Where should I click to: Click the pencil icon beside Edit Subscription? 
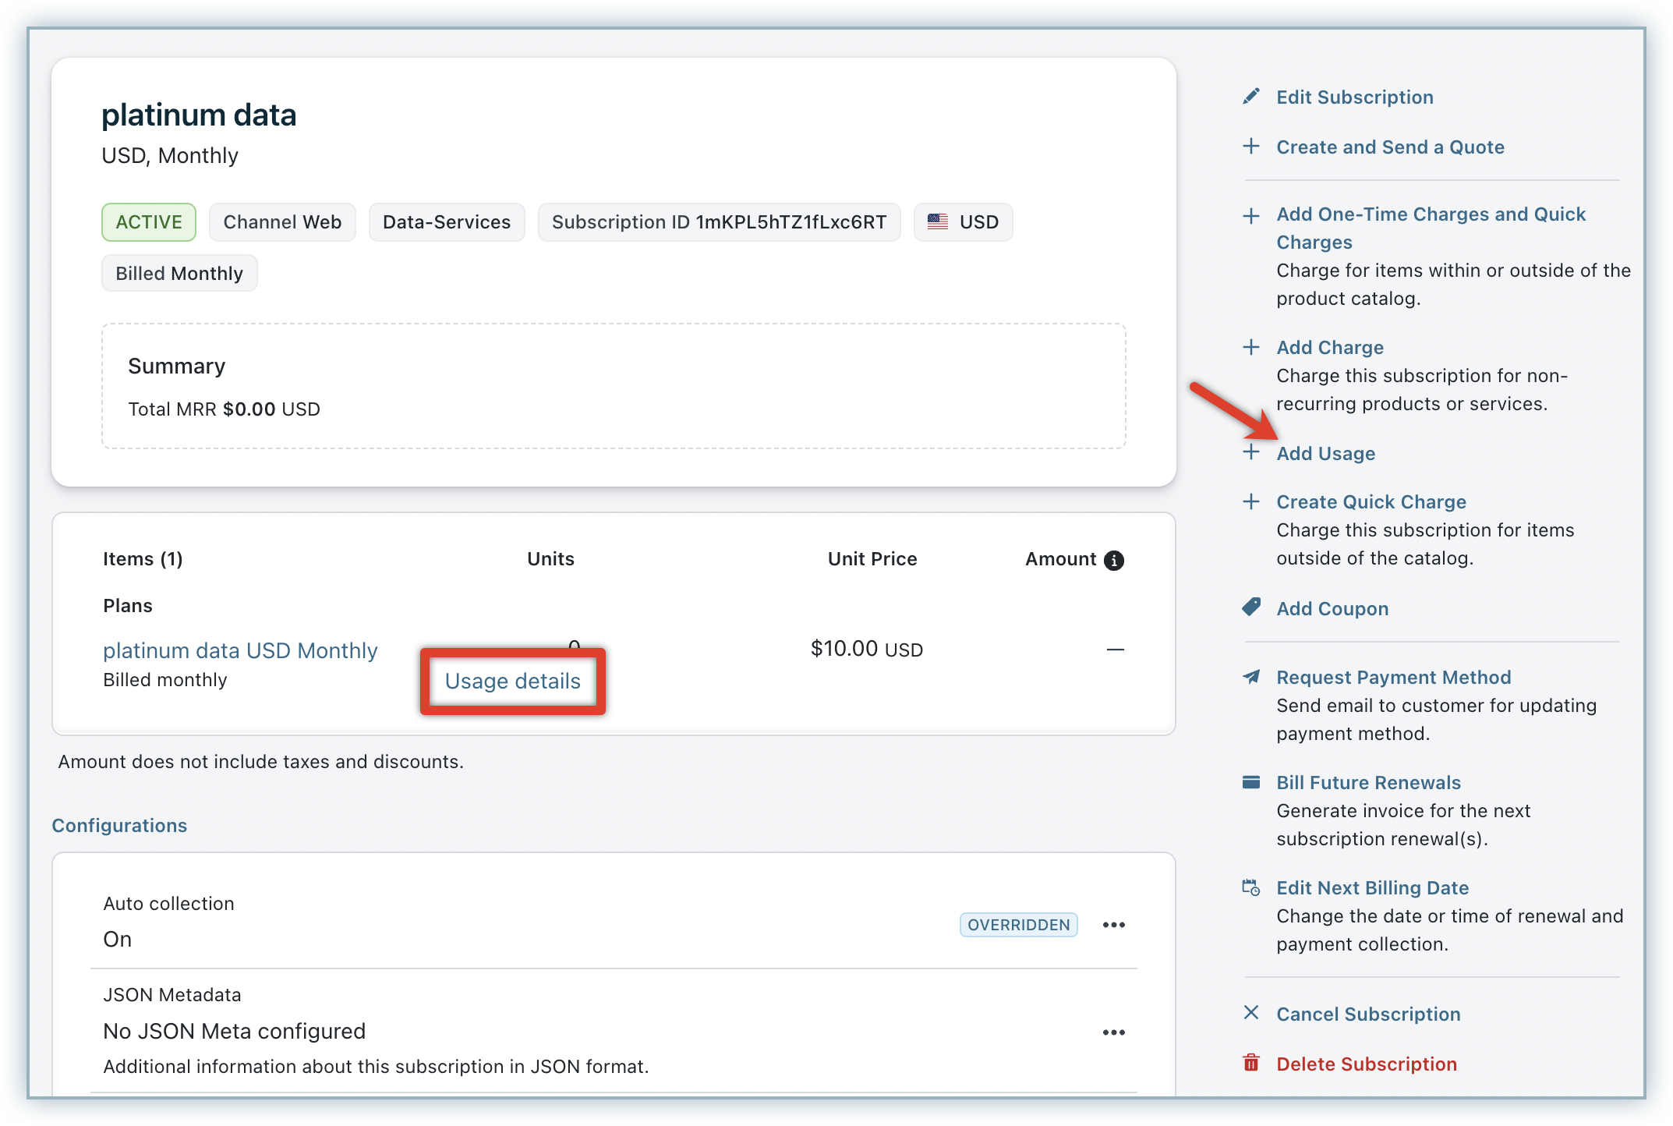point(1251,97)
